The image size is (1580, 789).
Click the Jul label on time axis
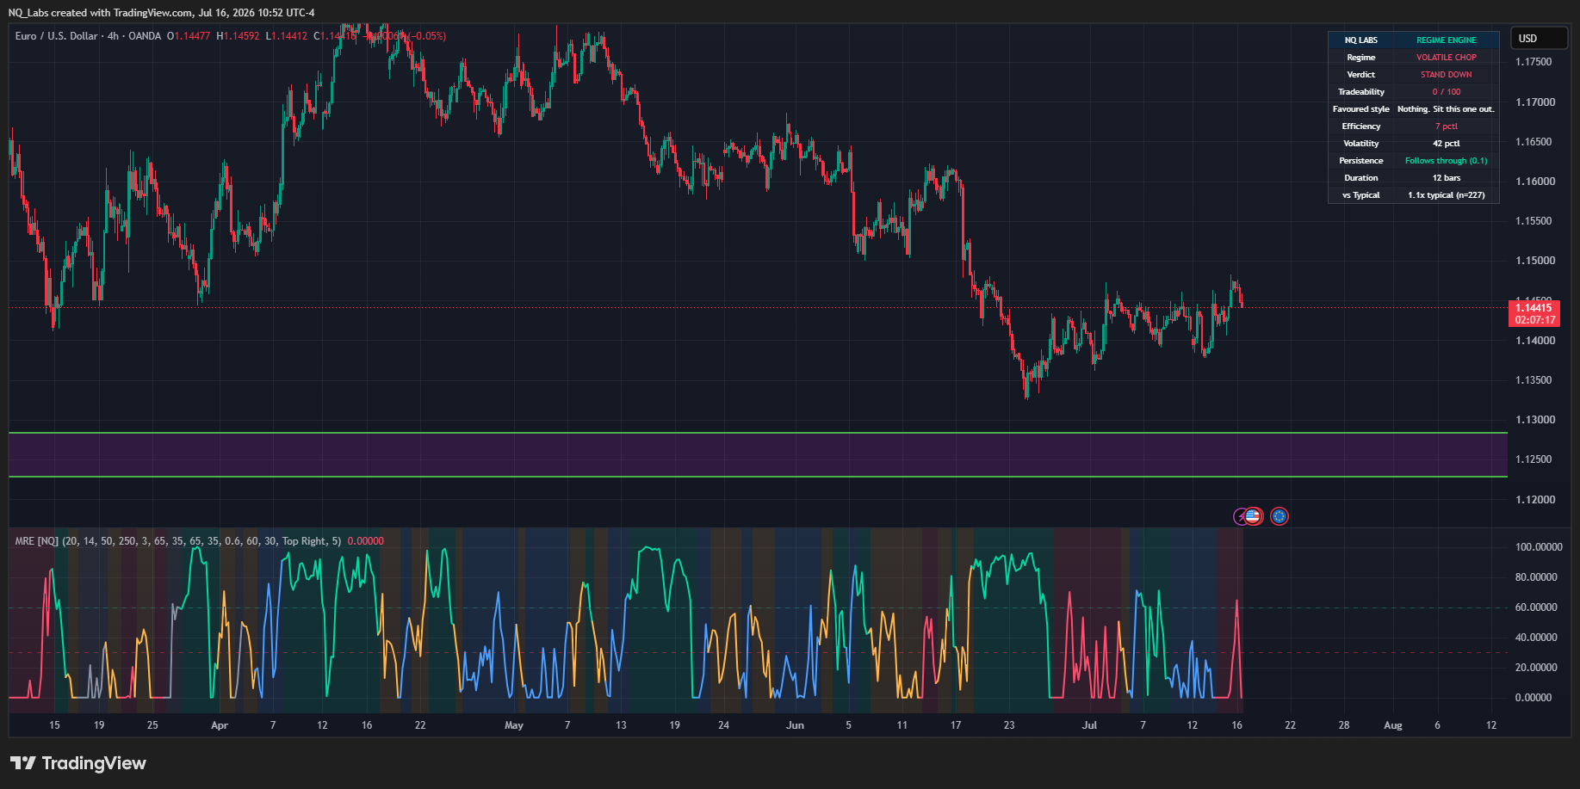coord(1089,725)
